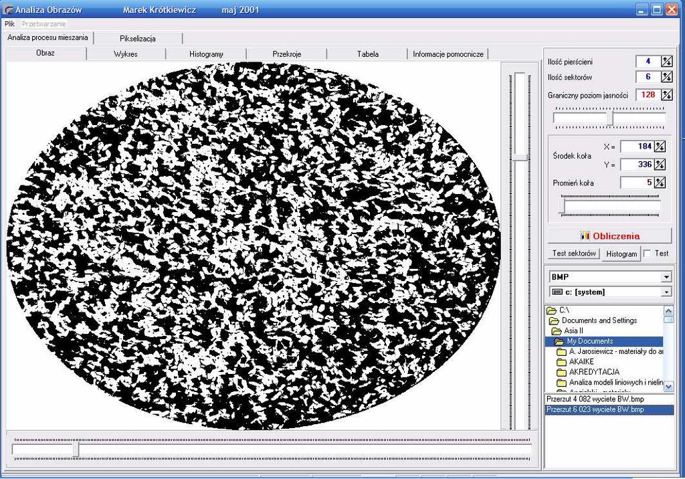Click the Test sektorów button
Screen dimensions: 685x479
[573, 254]
